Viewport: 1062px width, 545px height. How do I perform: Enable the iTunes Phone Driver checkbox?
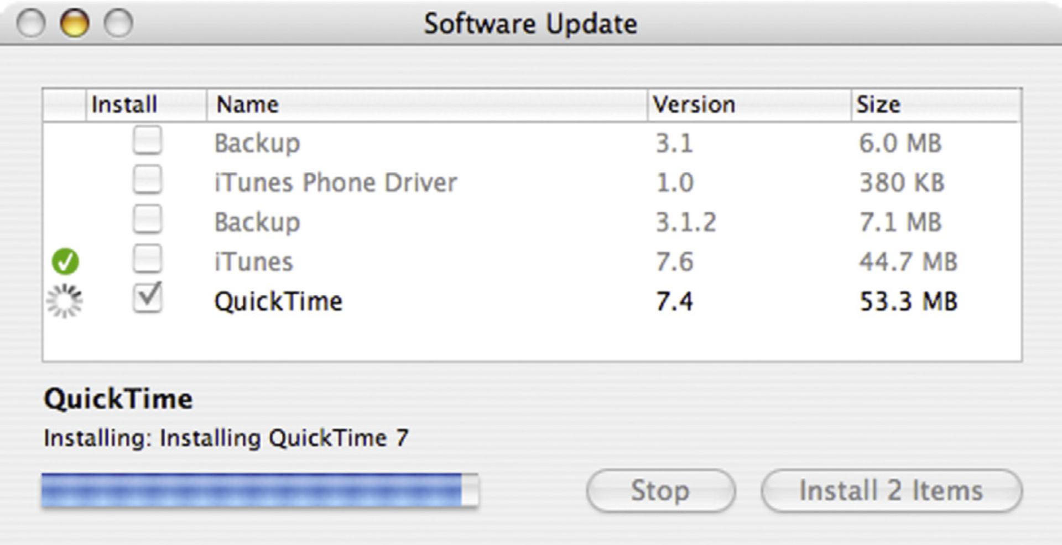[x=147, y=180]
